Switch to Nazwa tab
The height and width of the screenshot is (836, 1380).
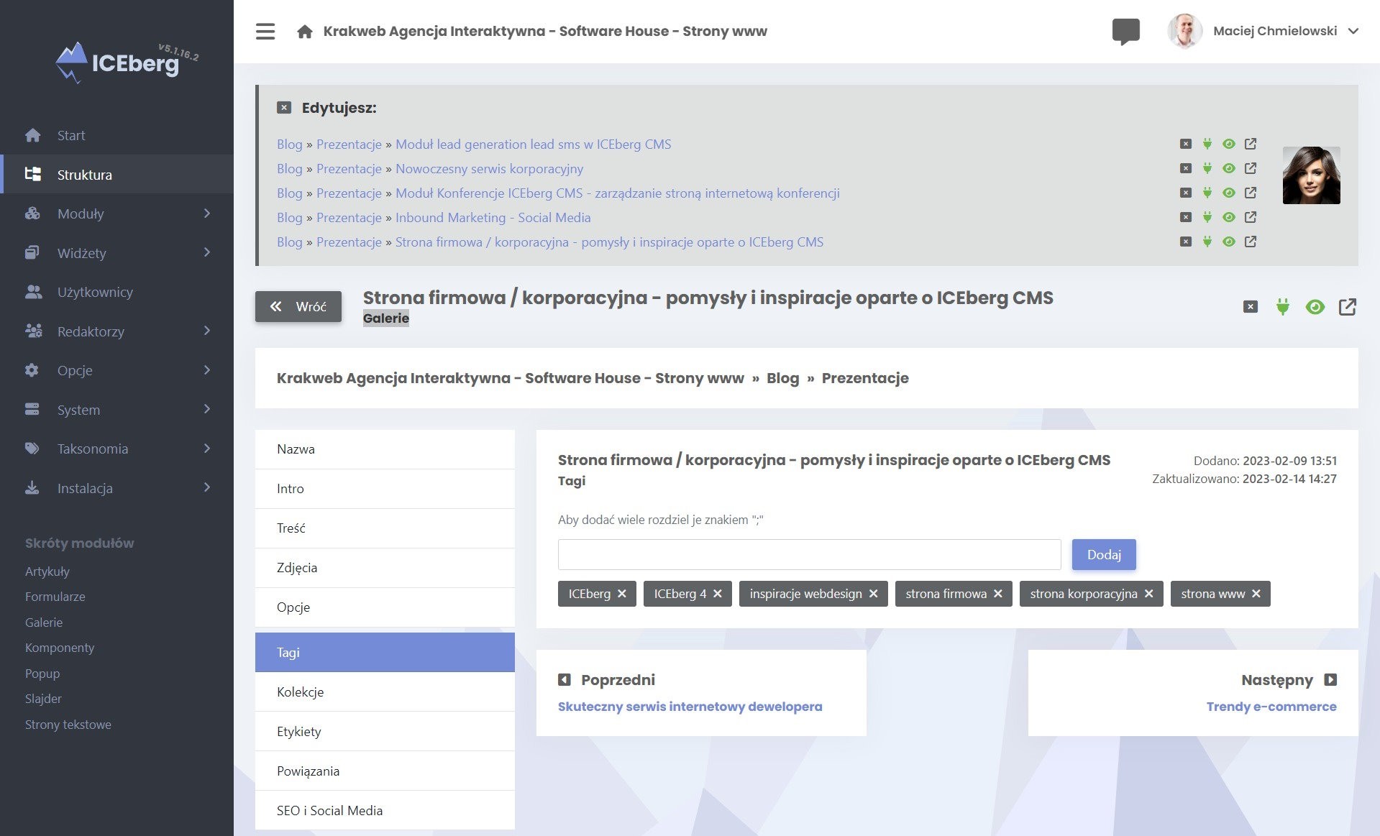(385, 449)
